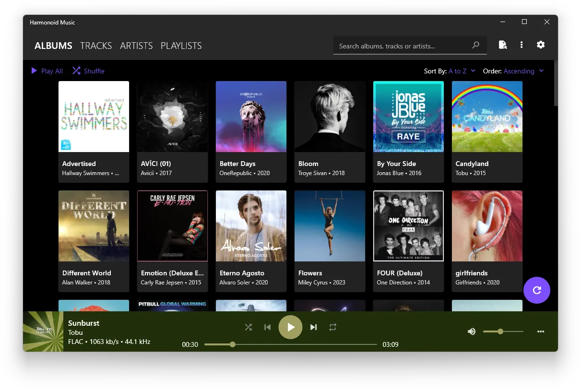
Task: Click the purple refresh floating button
Action: [x=537, y=290]
